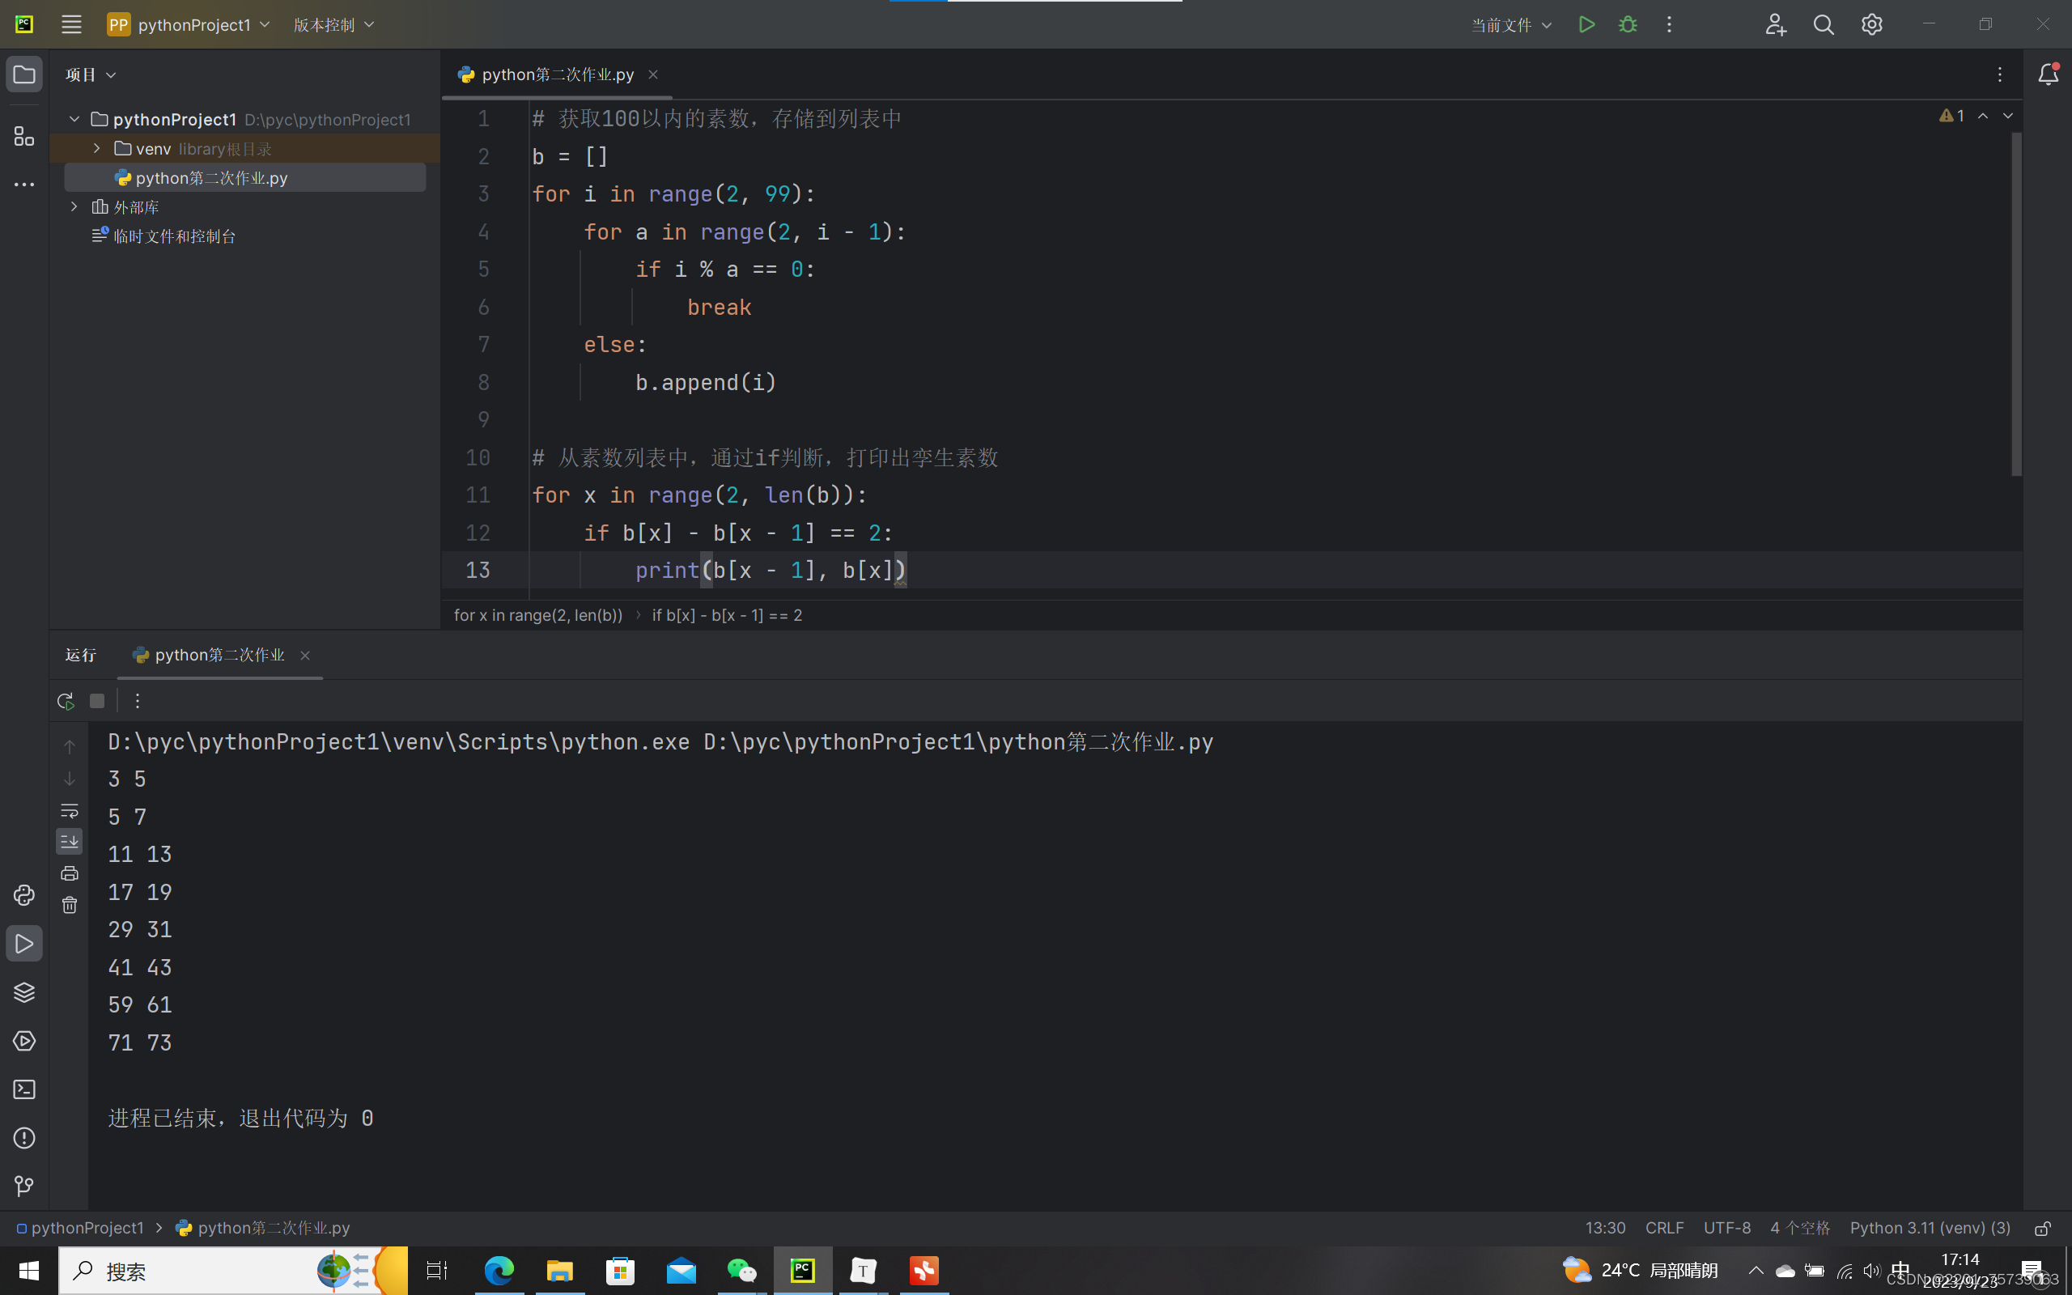Open Python Packages layers icon
Viewport: 2072px width, 1295px height.
[24, 991]
